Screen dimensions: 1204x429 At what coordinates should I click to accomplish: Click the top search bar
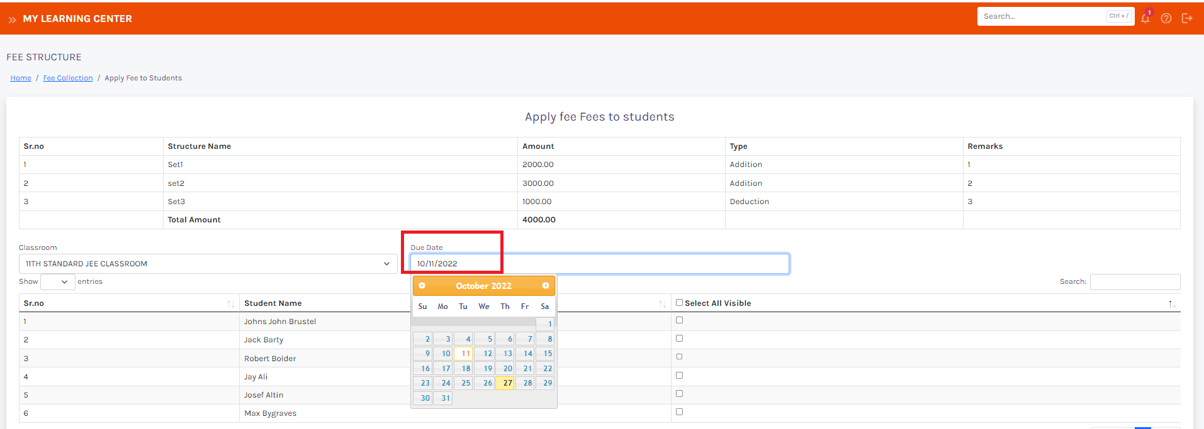point(1042,16)
